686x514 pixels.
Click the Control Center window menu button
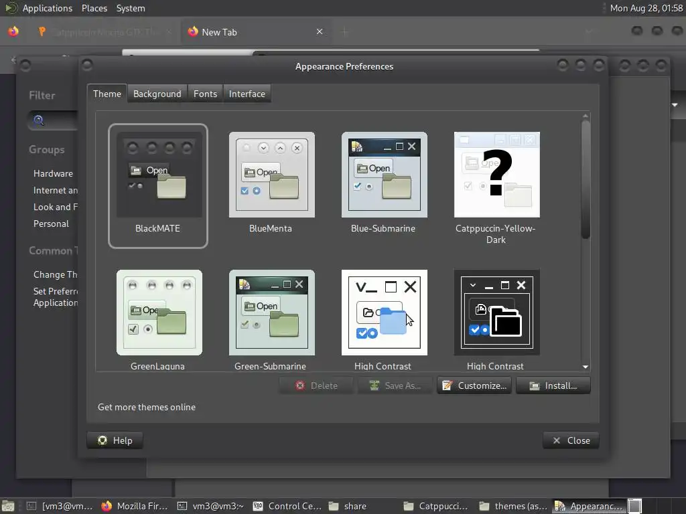point(25,65)
